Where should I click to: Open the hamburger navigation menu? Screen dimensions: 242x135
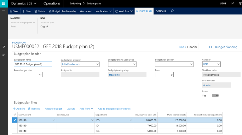pyautogui.click(x=4, y=11)
